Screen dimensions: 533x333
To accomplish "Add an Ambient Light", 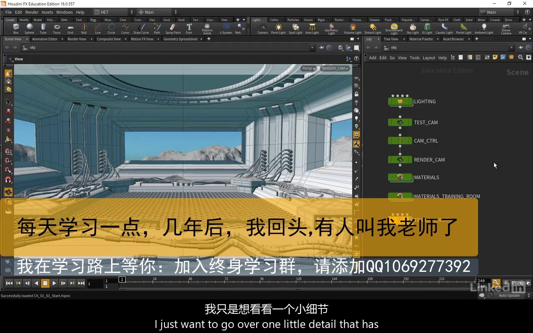I will coord(484,29).
